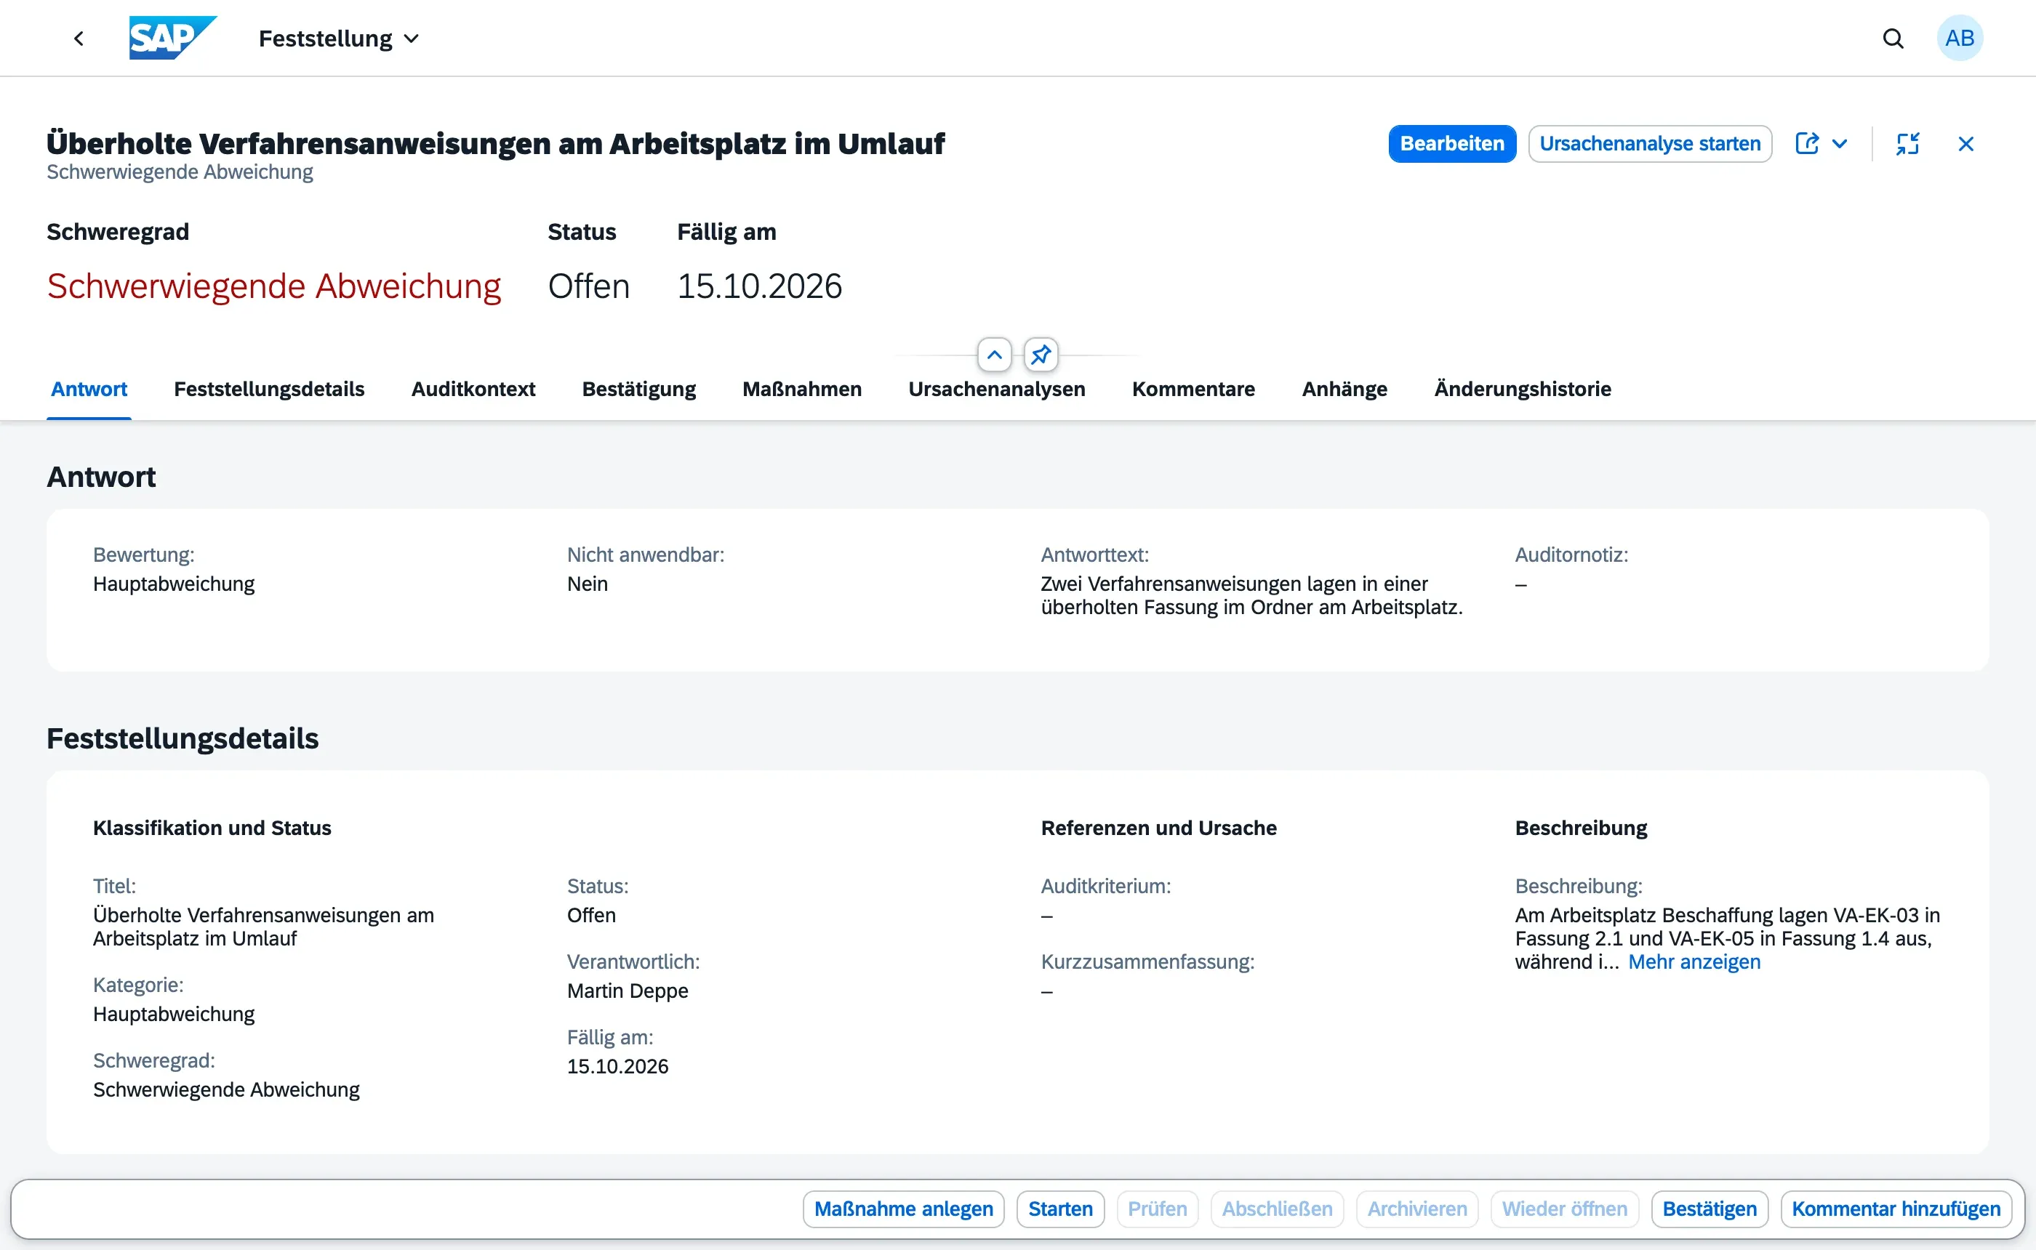Image resolution: width=2036 pixels, height=1250 pixels.
Task: Toggle the pin header button
Action: pos(1041,355)
